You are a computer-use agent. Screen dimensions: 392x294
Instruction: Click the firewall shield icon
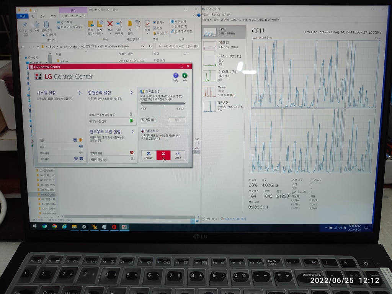(x=132, y=152)
